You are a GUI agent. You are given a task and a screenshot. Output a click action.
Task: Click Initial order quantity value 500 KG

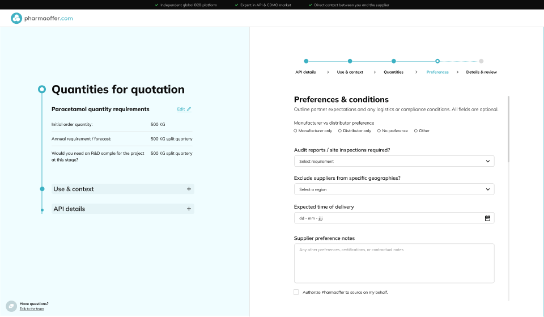pos(158,124)
